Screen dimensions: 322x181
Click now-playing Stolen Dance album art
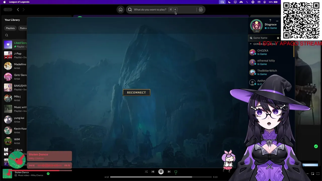click(7, 174)
